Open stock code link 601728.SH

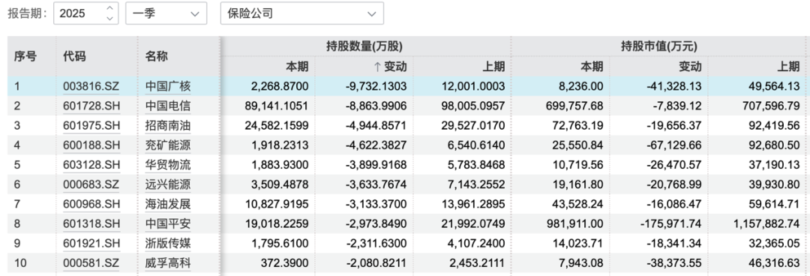[x=91, y=106]
